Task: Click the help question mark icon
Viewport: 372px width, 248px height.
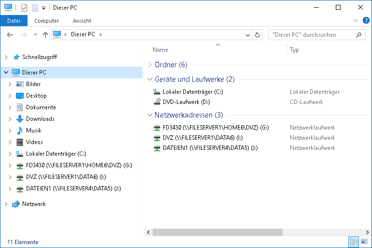Action: 366,21
